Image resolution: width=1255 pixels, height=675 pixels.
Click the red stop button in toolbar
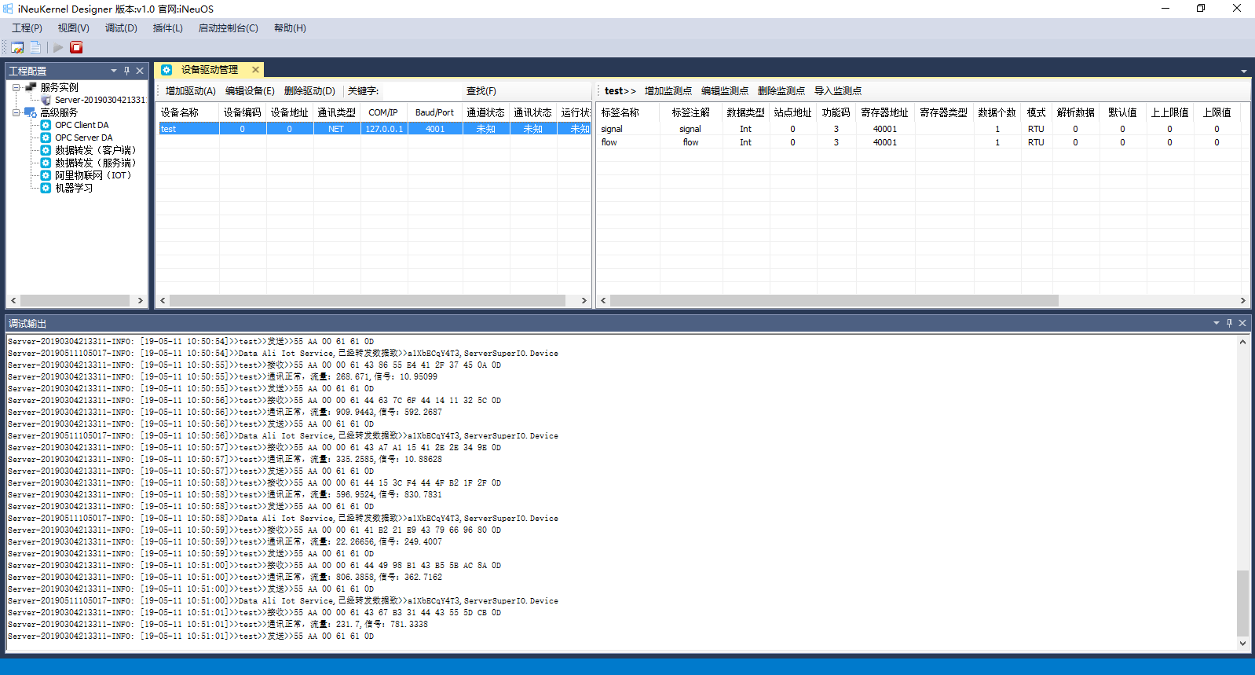pos(76,47)
